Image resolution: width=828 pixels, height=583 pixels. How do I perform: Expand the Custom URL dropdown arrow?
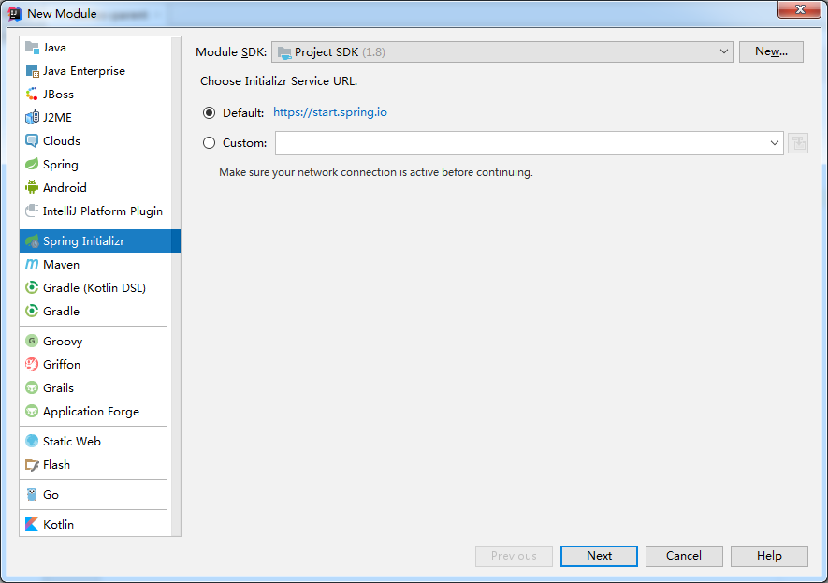774,143
